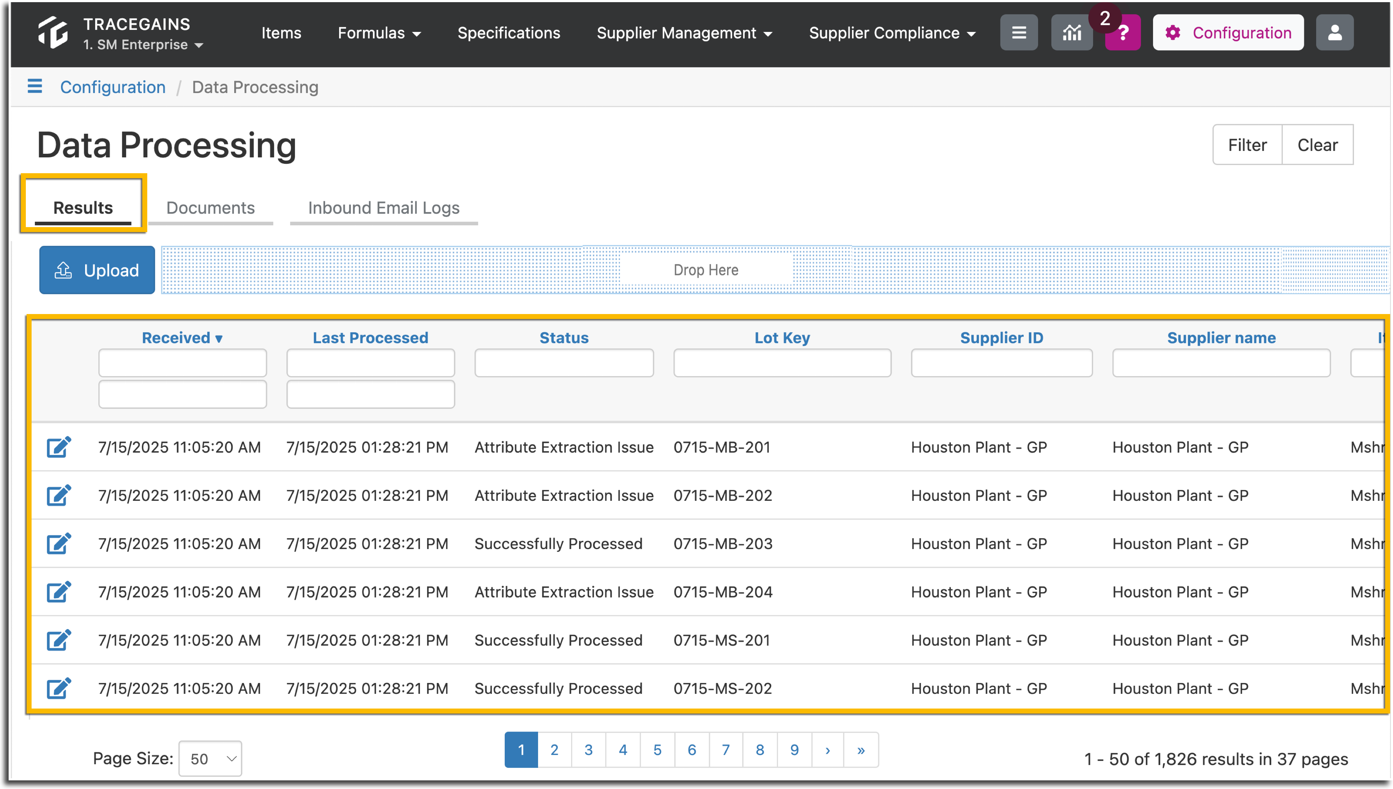The height and width of the screenshot is (789, 1393).
Task: Edit the row with lot key 0715-MB-202
Action: (59, 495)
